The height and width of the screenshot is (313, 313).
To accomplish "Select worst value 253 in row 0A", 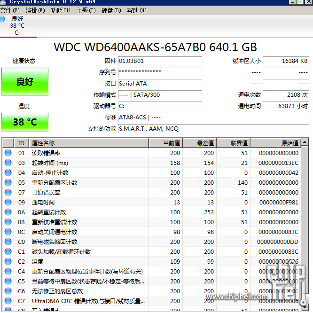I will 209,212.
